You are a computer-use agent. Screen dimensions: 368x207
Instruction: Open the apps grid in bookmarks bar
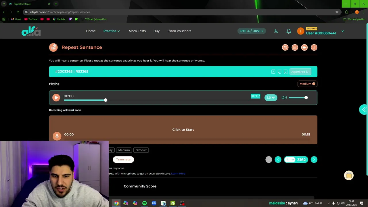pyautogui.click(x=4, y=19)
